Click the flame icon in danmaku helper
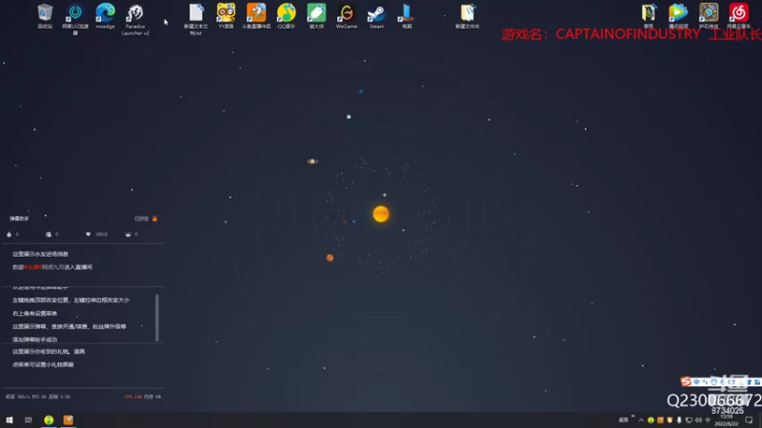This screenshot has width=762, height=428. tap(9, 234)
